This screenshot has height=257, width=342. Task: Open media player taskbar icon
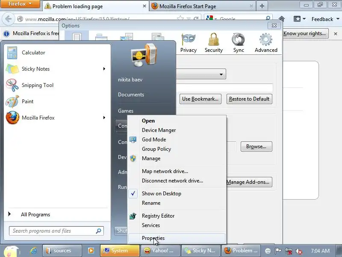(x=91, y=251)
